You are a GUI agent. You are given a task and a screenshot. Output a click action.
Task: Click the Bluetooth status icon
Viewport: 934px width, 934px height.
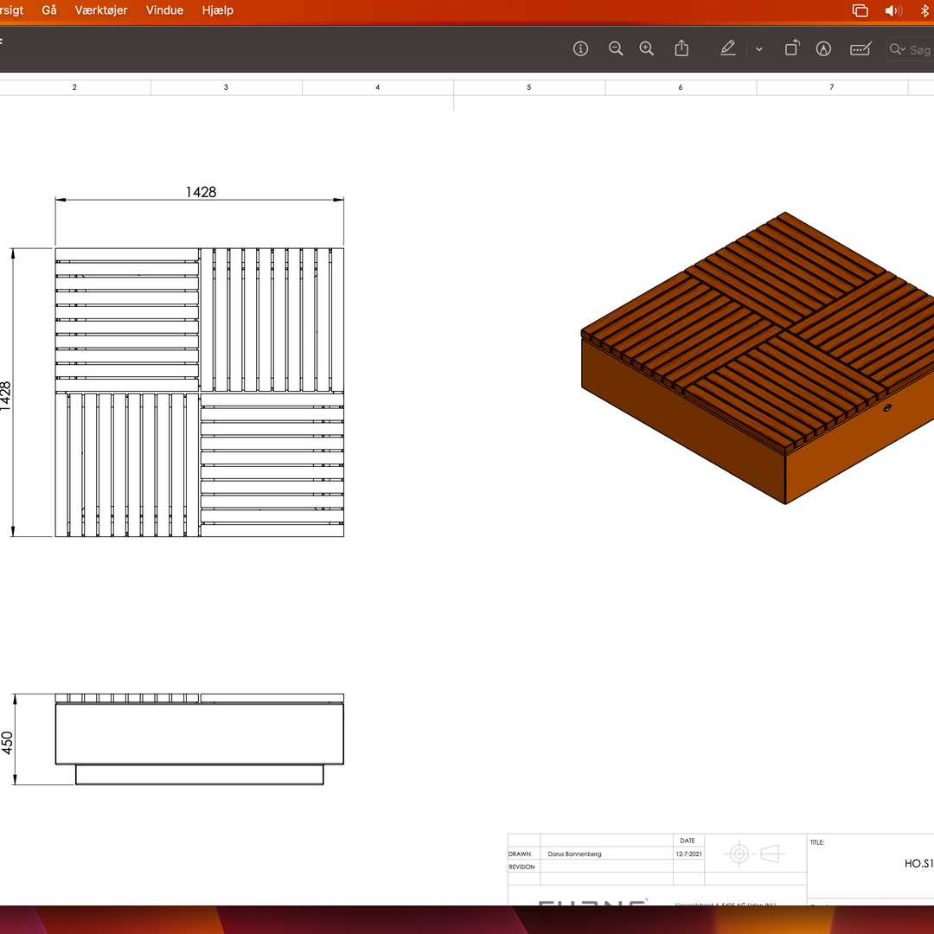(924, 10)
